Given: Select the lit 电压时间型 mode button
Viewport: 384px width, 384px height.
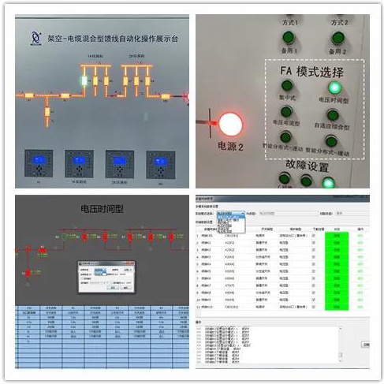Looking at the screenshot, I should (334, 88).
